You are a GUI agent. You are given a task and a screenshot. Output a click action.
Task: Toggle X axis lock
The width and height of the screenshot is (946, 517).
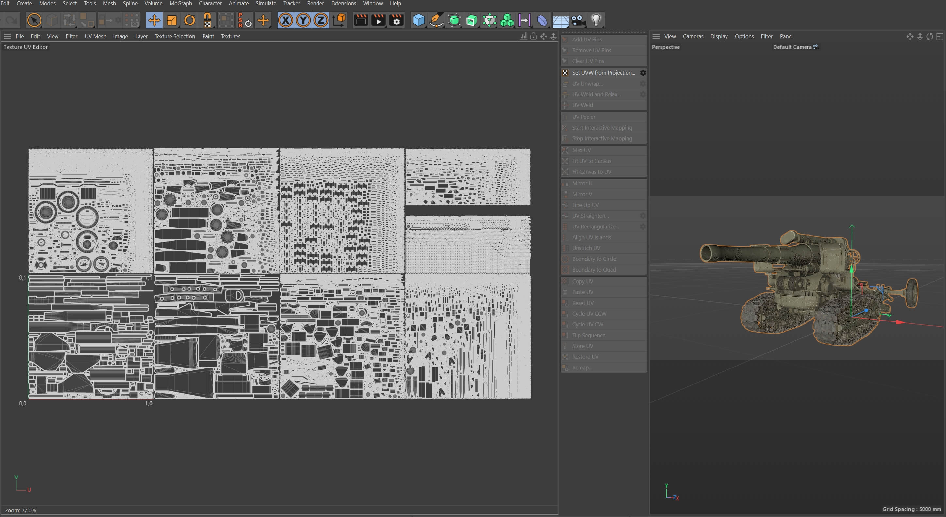(285, 20)
